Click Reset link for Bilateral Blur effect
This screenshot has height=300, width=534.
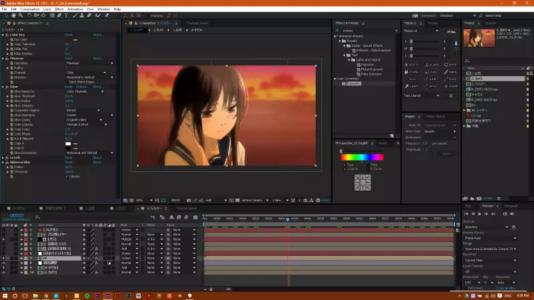coord(69,162)
